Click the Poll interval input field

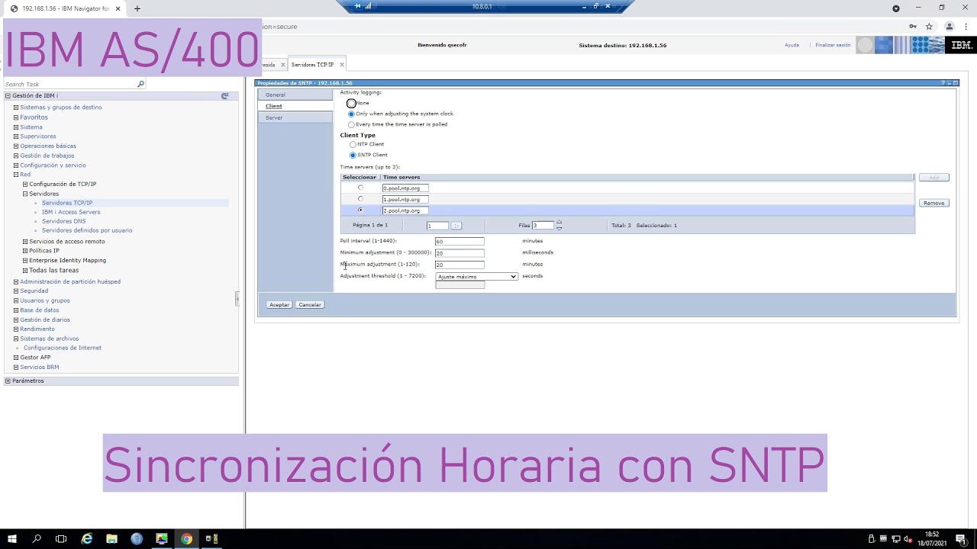[459, 241]
